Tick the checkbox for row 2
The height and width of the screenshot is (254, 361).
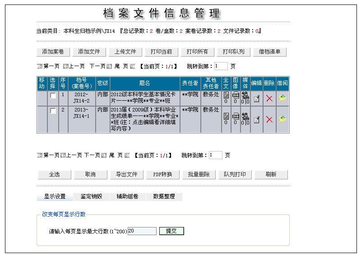[53, 111]
